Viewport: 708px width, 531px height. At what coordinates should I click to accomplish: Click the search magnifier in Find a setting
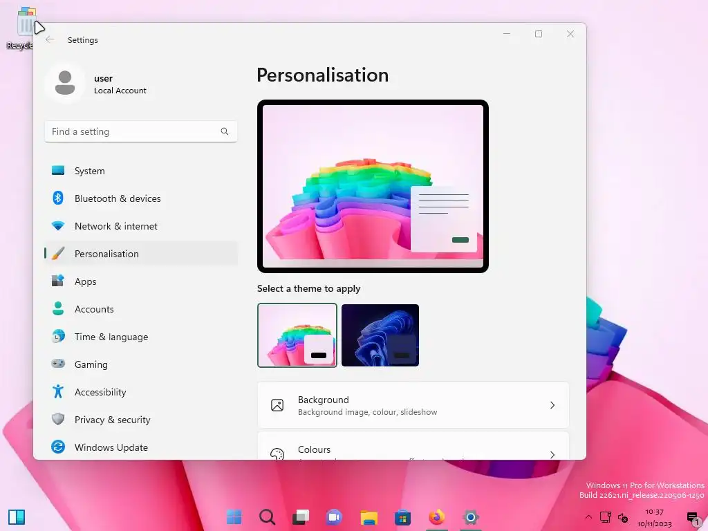pos(225,131)
